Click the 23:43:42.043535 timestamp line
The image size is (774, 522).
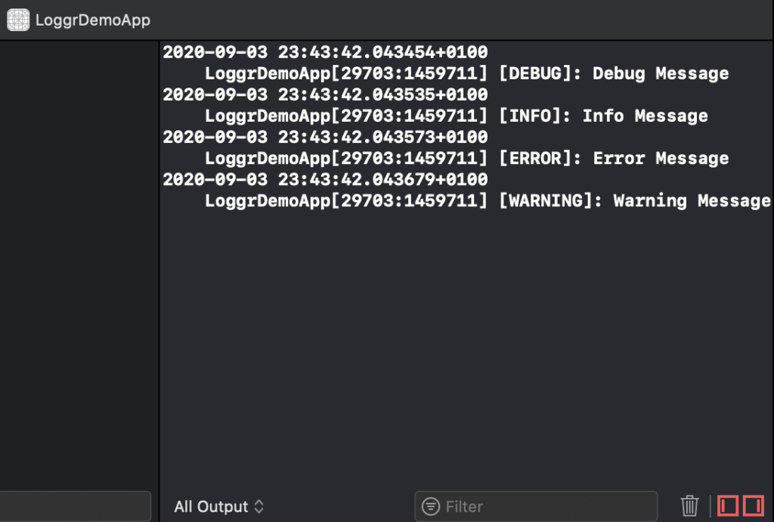click(325, 94)
